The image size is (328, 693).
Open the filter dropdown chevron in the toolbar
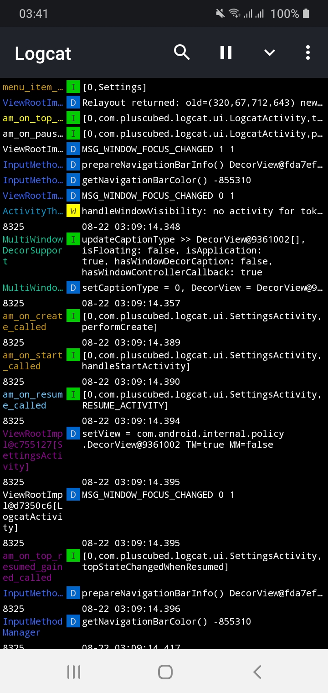[269, 52]
